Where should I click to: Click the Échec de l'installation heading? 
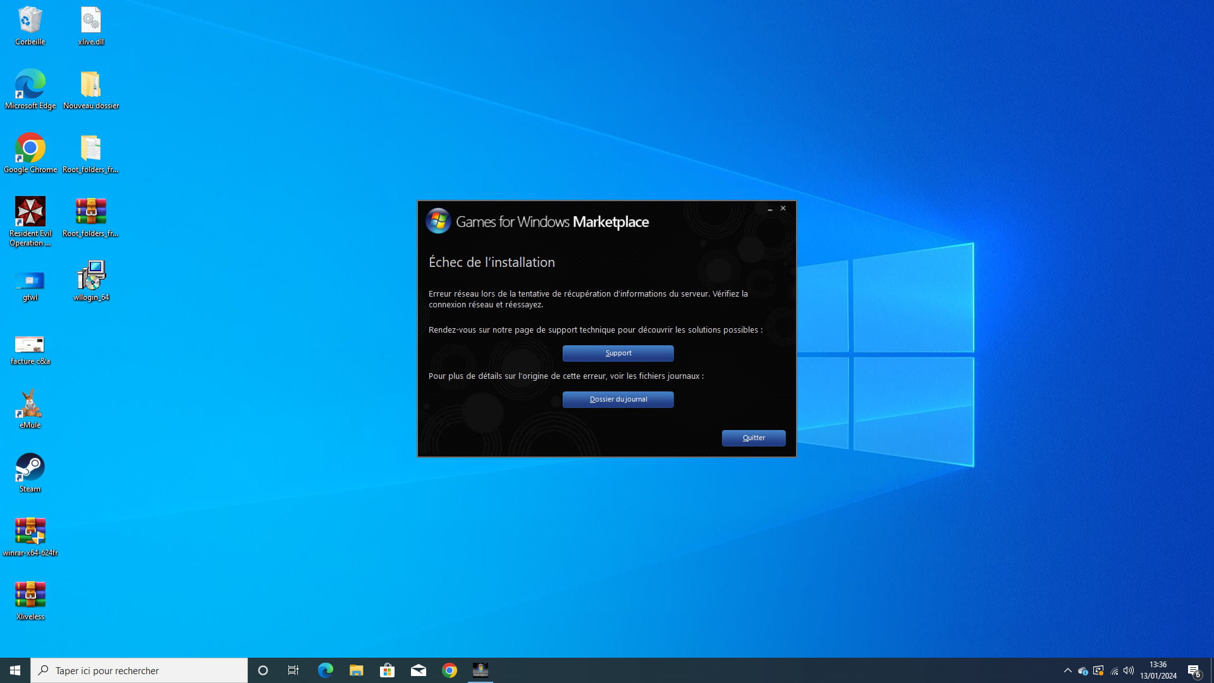(x=491, y=262)
